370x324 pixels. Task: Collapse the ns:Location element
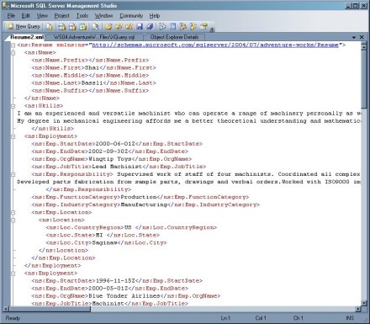point(13,220)
